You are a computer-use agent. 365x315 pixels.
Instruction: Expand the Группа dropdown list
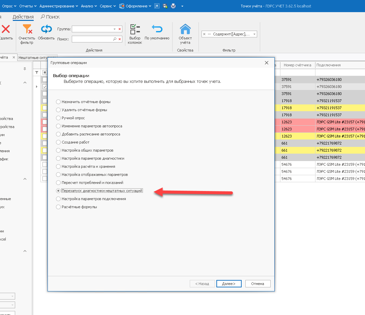[115, 29]
